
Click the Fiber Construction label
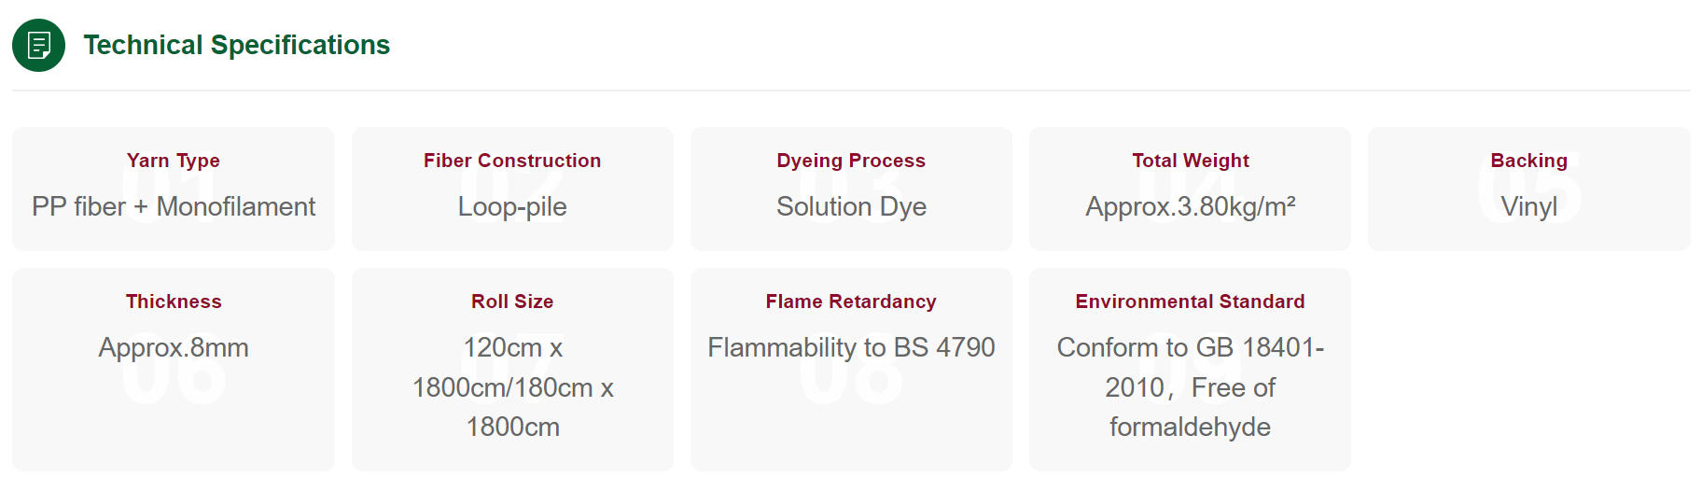pos(512,161)
